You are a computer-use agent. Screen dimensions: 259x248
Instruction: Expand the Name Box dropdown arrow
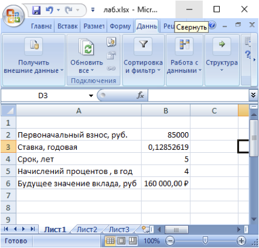(91, 96)
